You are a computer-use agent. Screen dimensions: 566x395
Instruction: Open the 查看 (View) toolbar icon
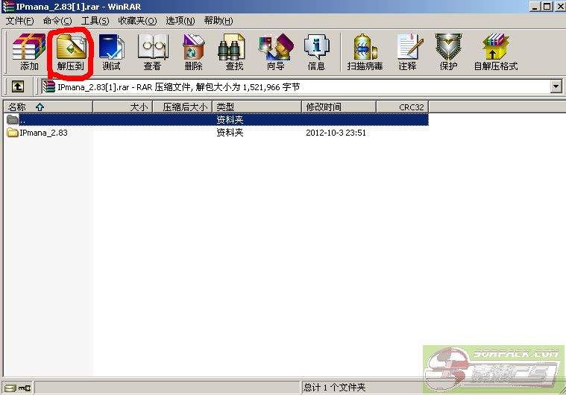(152, 52)
